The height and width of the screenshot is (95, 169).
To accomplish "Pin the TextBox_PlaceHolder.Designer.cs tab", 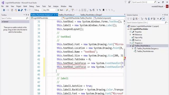I will [55, 15].
